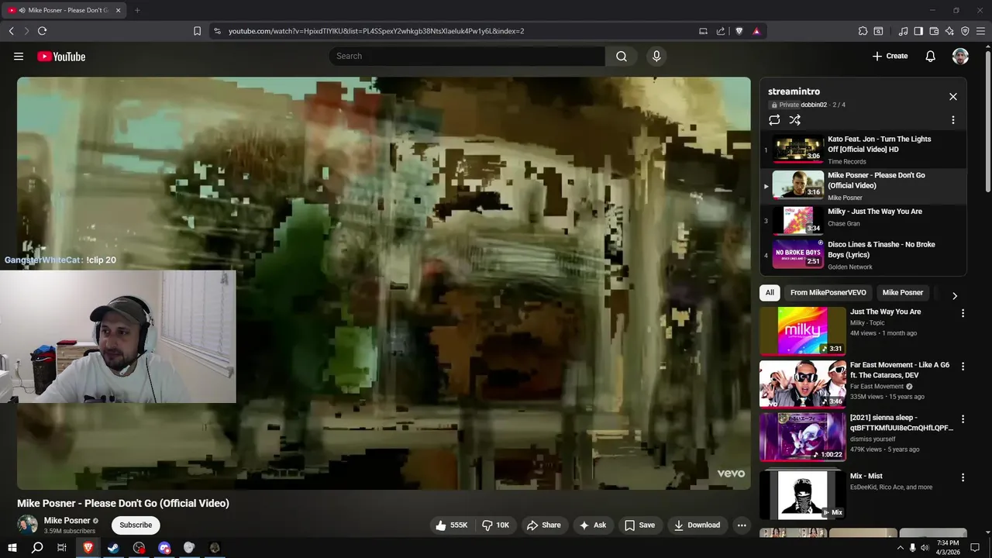
Task: Open Mike Posner channel avatar
Action: (27, 525)
